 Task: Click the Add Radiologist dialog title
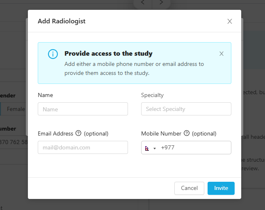click(x=62, y=21)
